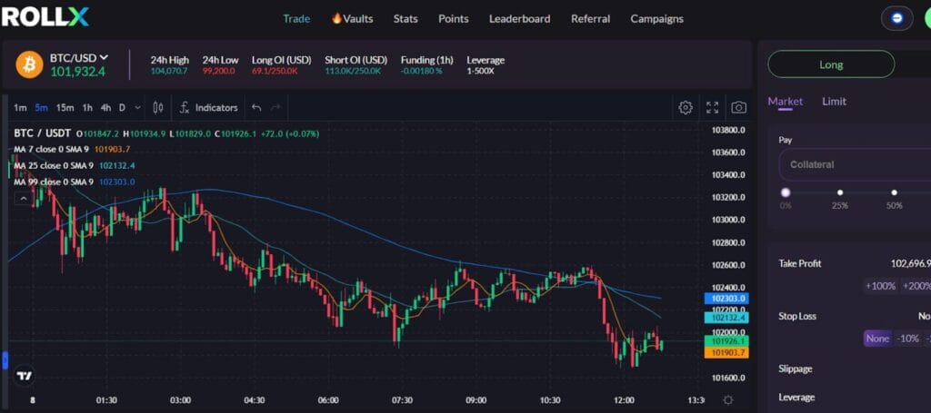This screenshot has height=413, width=931.
Task: Select the D daily timeframe
Action: (x=123, y=108)
